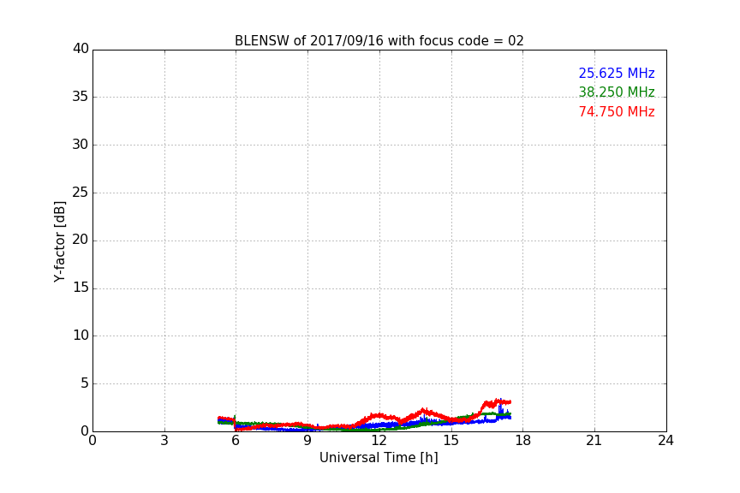The image size is (740, 493).
Task: Click the x-axis tick label 18
Action: point(523,441)
